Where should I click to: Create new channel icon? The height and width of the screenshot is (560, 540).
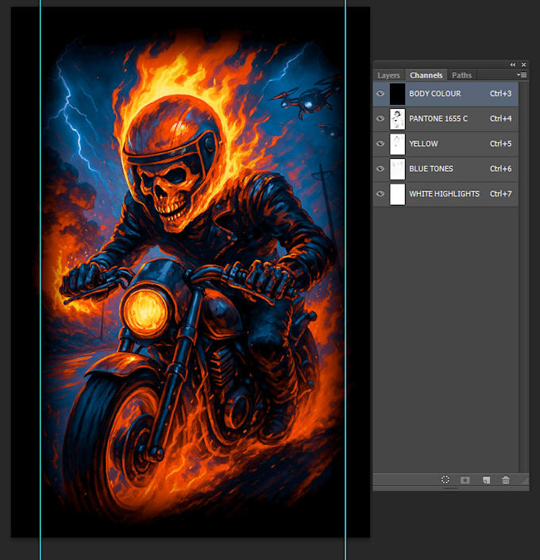tap(486, 480)
